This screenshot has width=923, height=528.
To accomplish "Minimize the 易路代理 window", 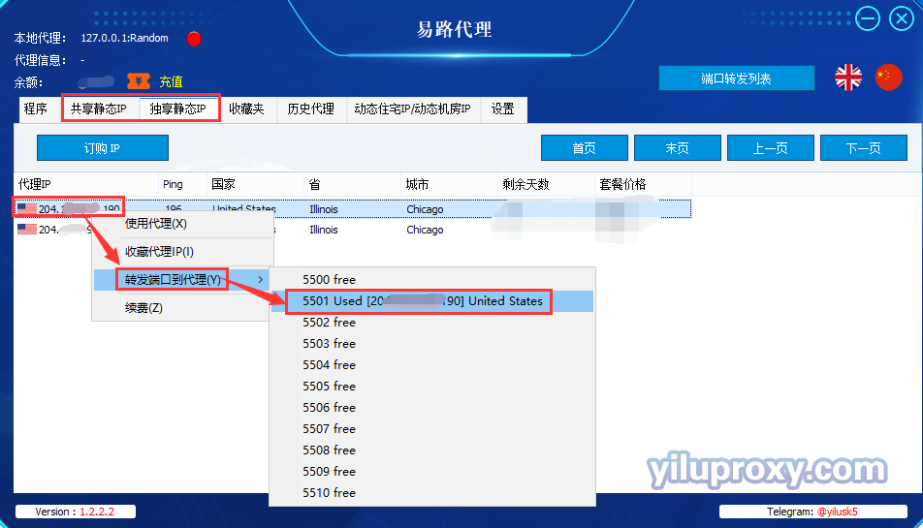I will click(868, 18).
